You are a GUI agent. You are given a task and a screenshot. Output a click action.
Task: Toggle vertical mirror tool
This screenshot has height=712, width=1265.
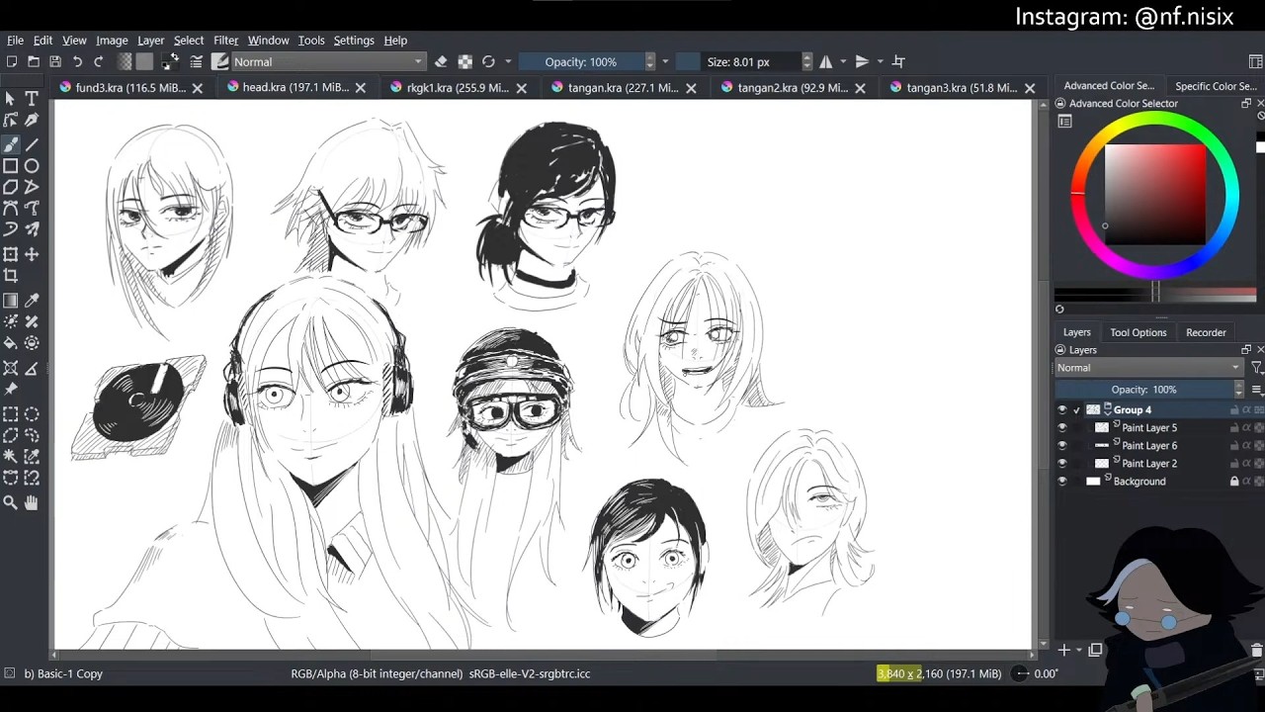[862, 61]
